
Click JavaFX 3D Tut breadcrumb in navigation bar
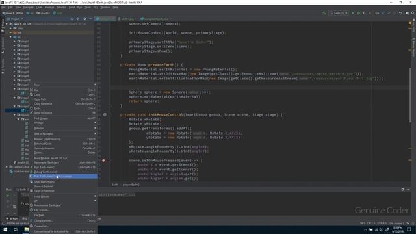pyautogui.click(x=13, y=13)
